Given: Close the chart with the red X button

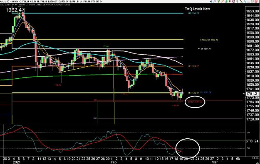Looking at the screenshot, I should (x=256, y=1).
